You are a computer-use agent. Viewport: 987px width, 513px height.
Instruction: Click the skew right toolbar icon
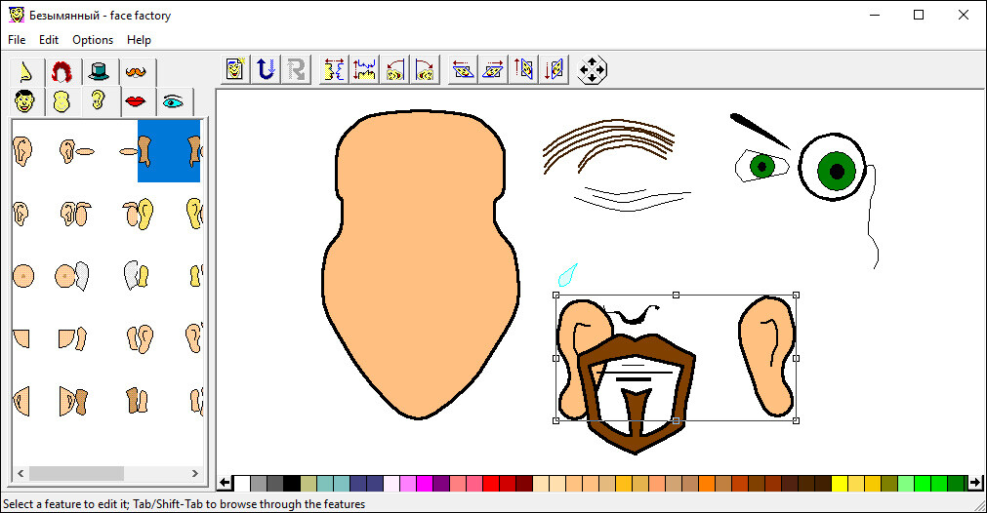click(x=493, y=69)
